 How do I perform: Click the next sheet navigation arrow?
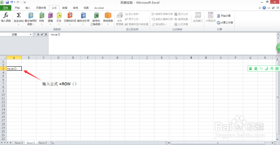[x=8, y=143]
